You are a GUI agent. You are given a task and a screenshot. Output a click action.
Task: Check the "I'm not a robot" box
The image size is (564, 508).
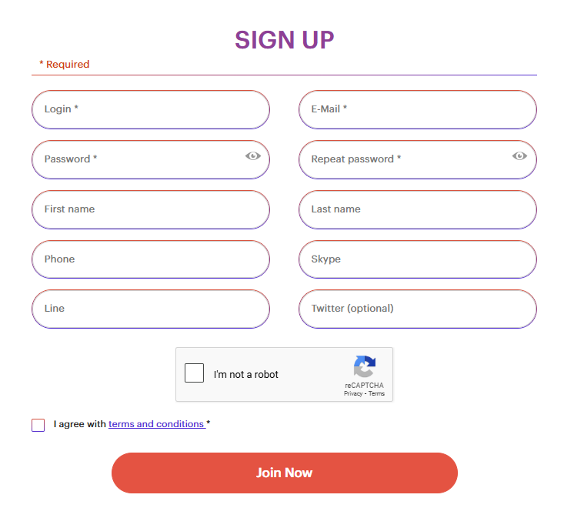(x=194, y=373)
